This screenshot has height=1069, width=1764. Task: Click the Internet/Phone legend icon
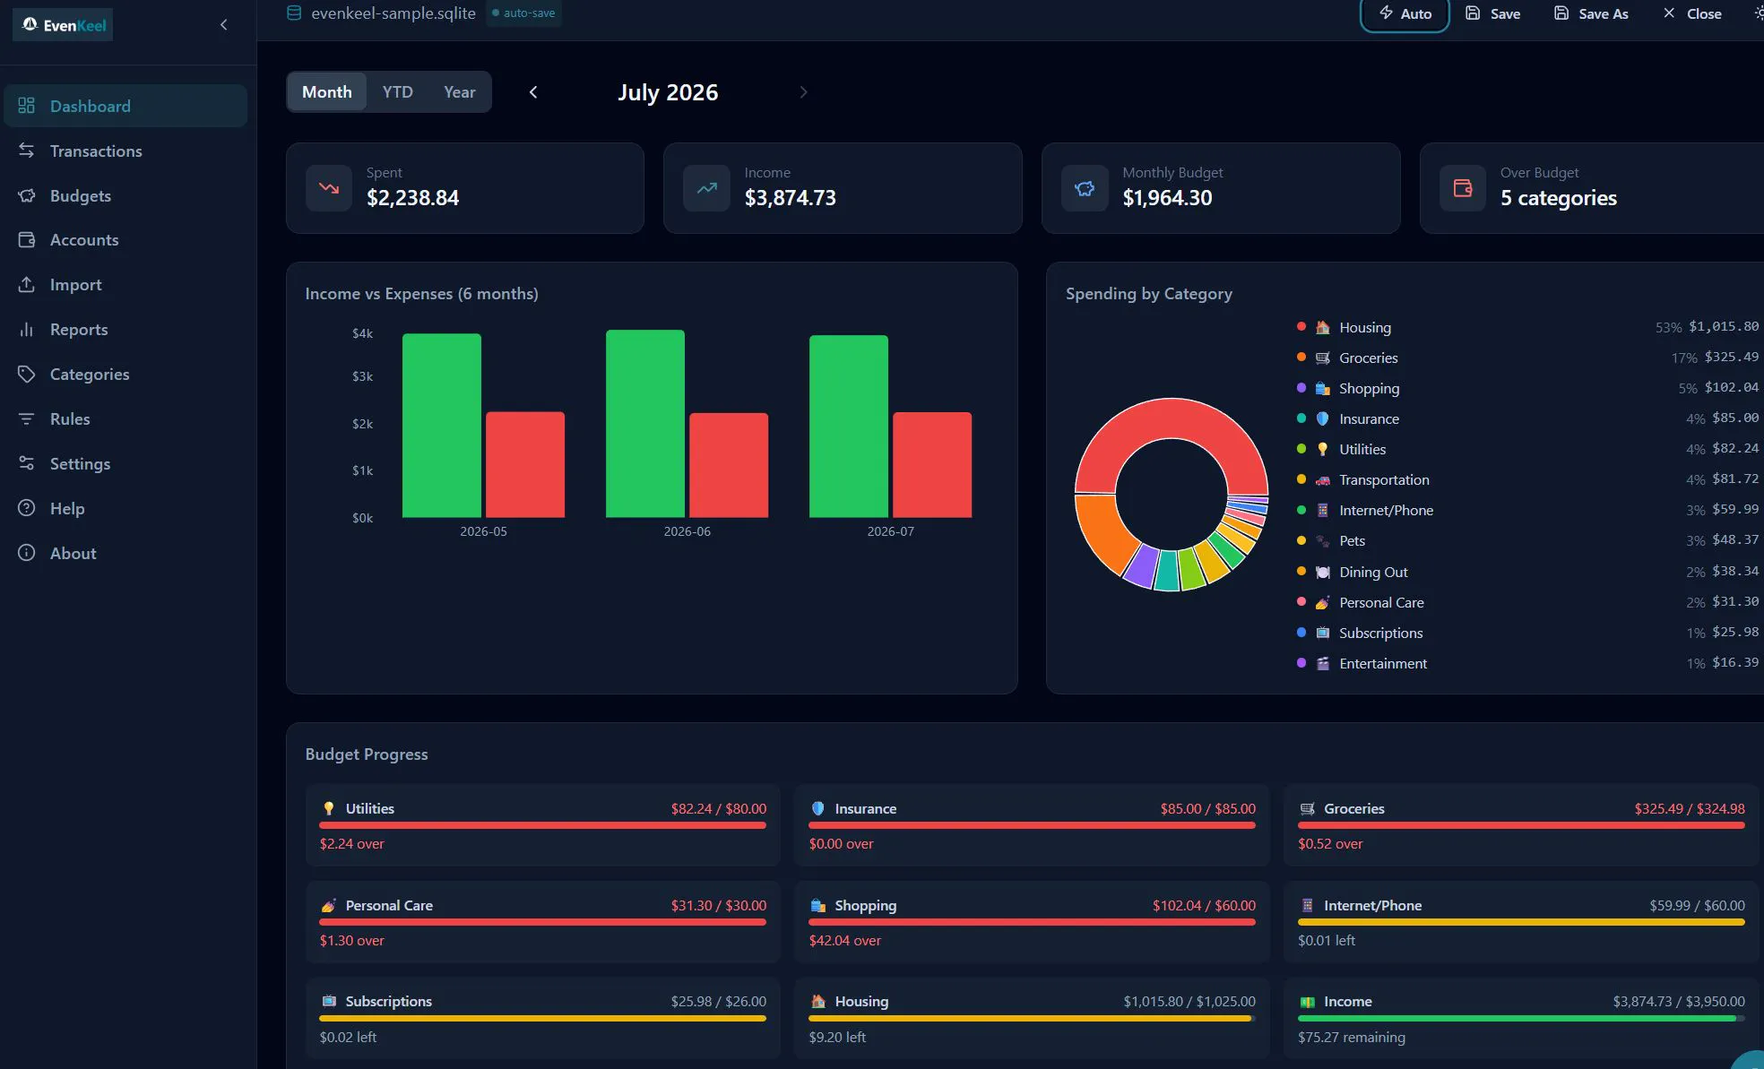tap(1322, 510)
